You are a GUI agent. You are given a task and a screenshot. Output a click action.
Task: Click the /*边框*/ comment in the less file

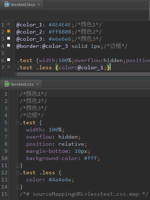click(x=116, y=46)
